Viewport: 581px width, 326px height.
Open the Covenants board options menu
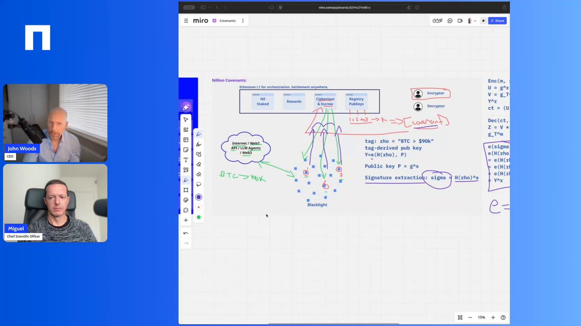click(243, 21)
